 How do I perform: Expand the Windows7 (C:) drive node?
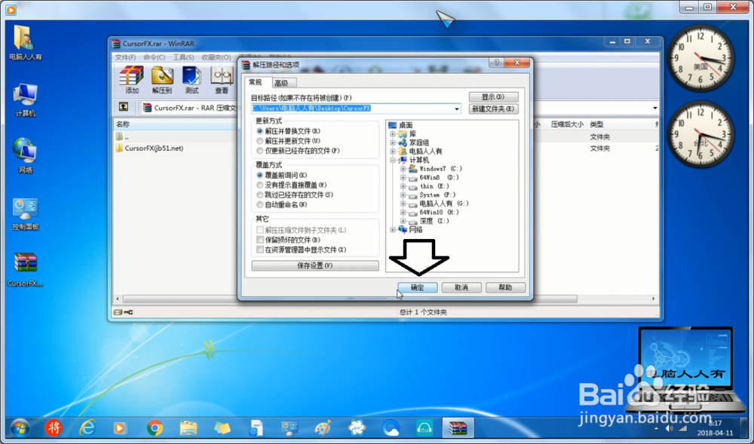(403, 169)
